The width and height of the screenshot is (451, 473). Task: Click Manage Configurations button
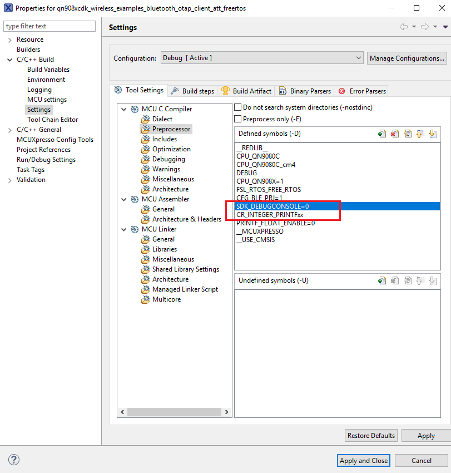pyautogui.click(x=407, y=58)
